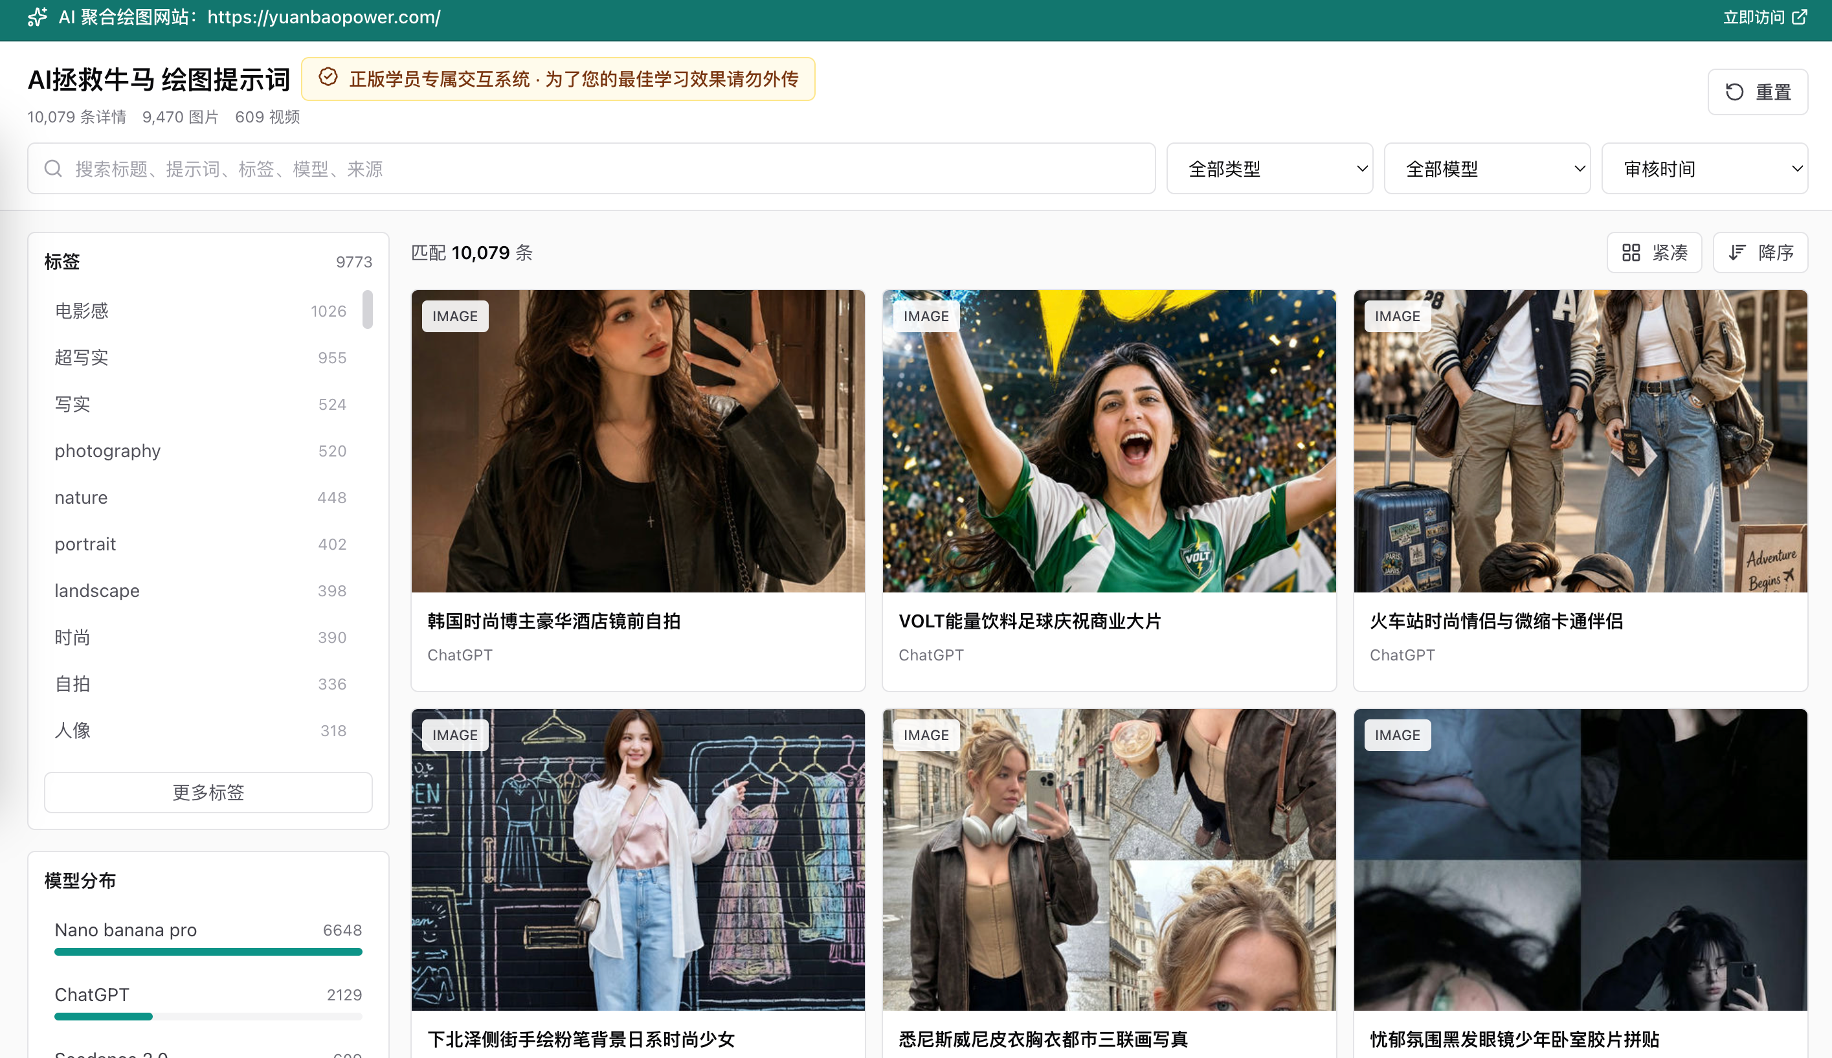The height and width of the screenshot is (1058, 1832).
Task: Click ChatGPT label under the VOLT card
Action: click(930, 655)
